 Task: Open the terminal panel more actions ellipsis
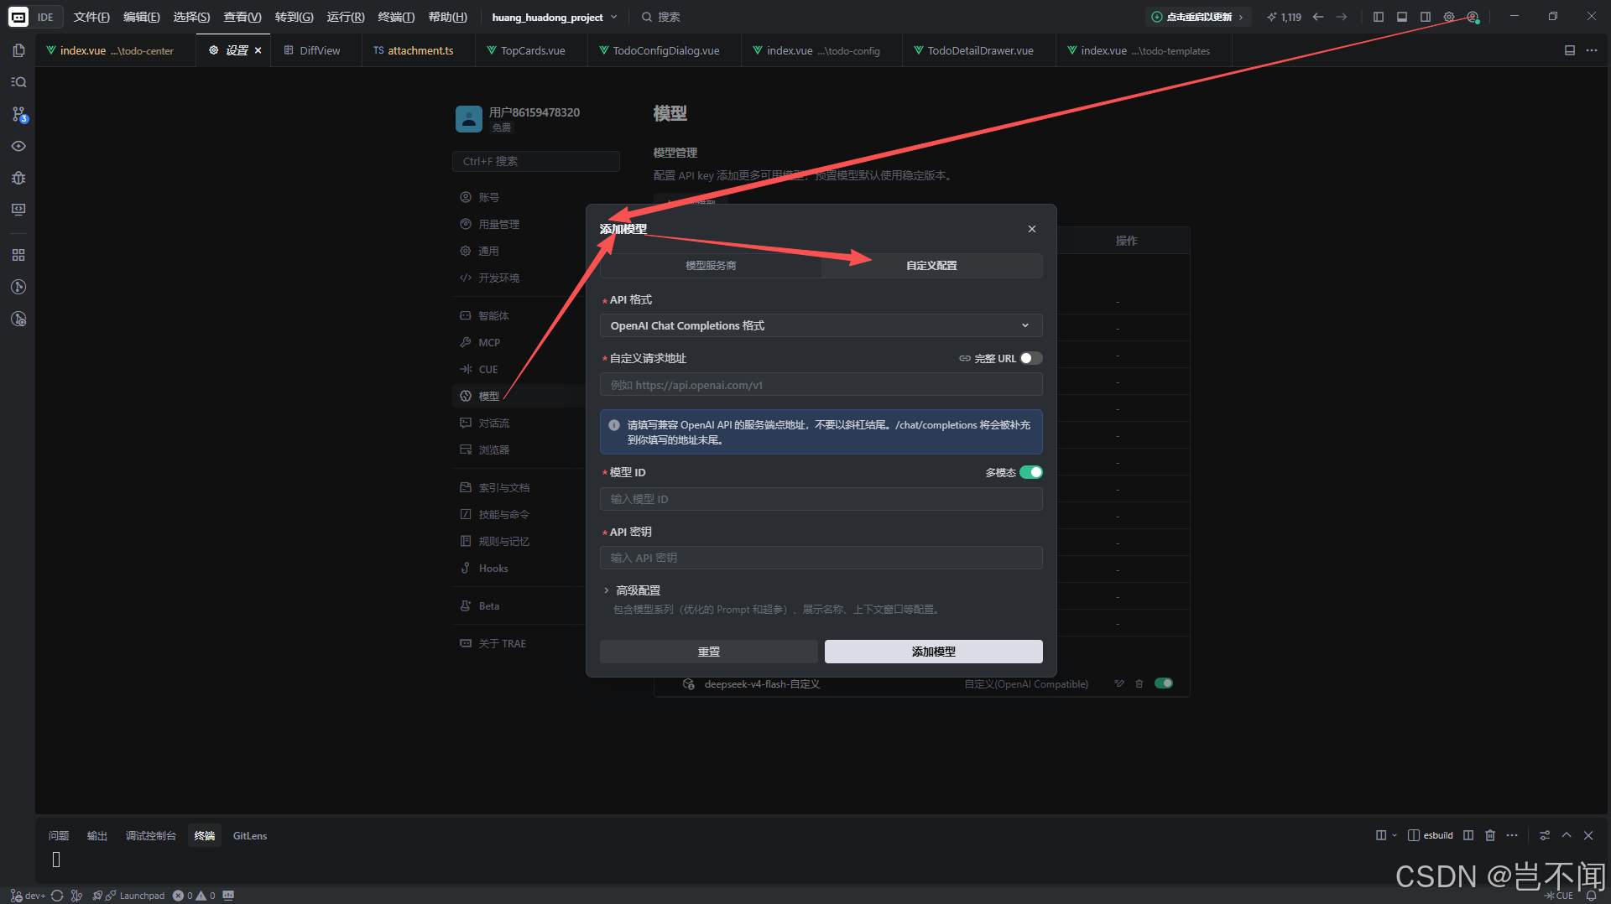[x=1512, y=835]
